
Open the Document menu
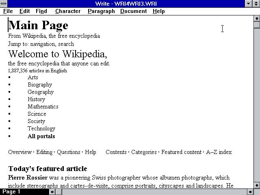[x=134, y=11]
